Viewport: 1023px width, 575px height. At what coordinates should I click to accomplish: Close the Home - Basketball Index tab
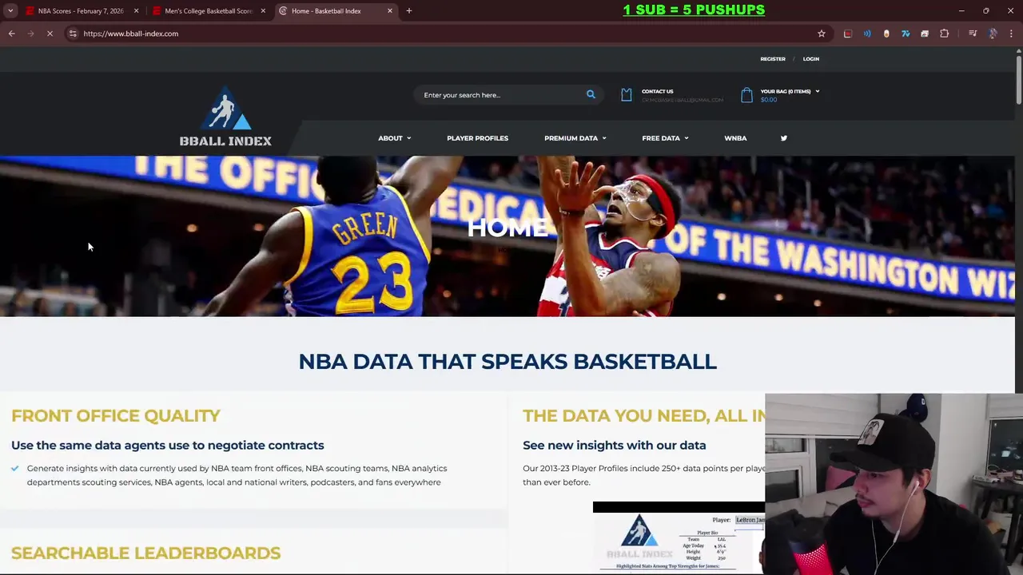(x=390, y=11)
